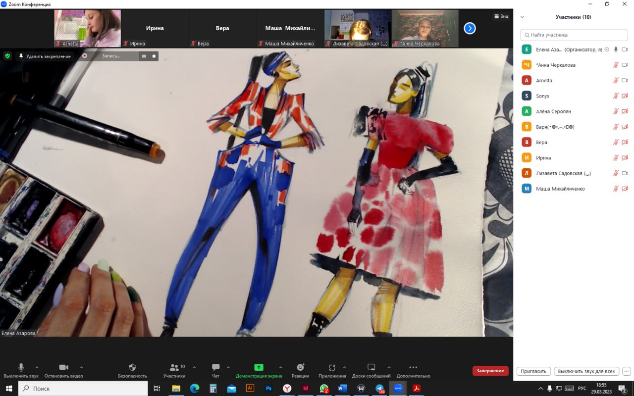Mute microphone with Выключить звук

pyautogui.click(x=21, y=368)
